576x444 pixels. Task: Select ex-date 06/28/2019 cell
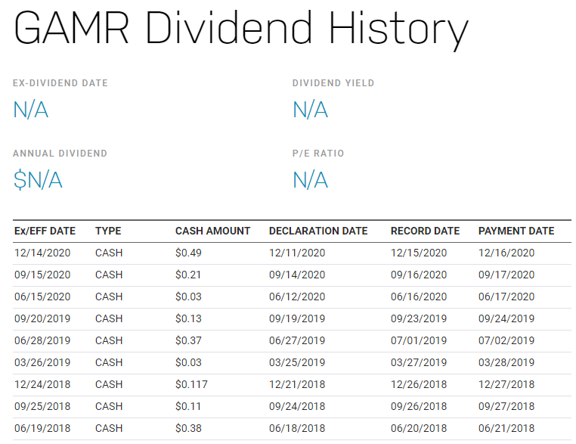point(42,340)
